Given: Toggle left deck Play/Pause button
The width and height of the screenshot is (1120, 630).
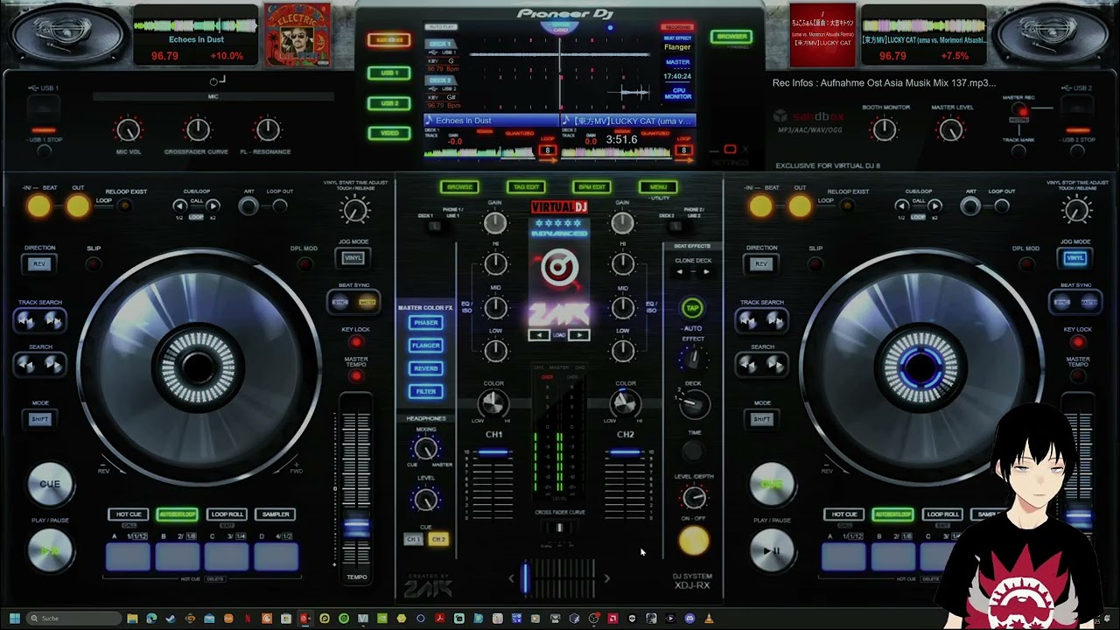Looking at the screenshot, I should point(50,552).
